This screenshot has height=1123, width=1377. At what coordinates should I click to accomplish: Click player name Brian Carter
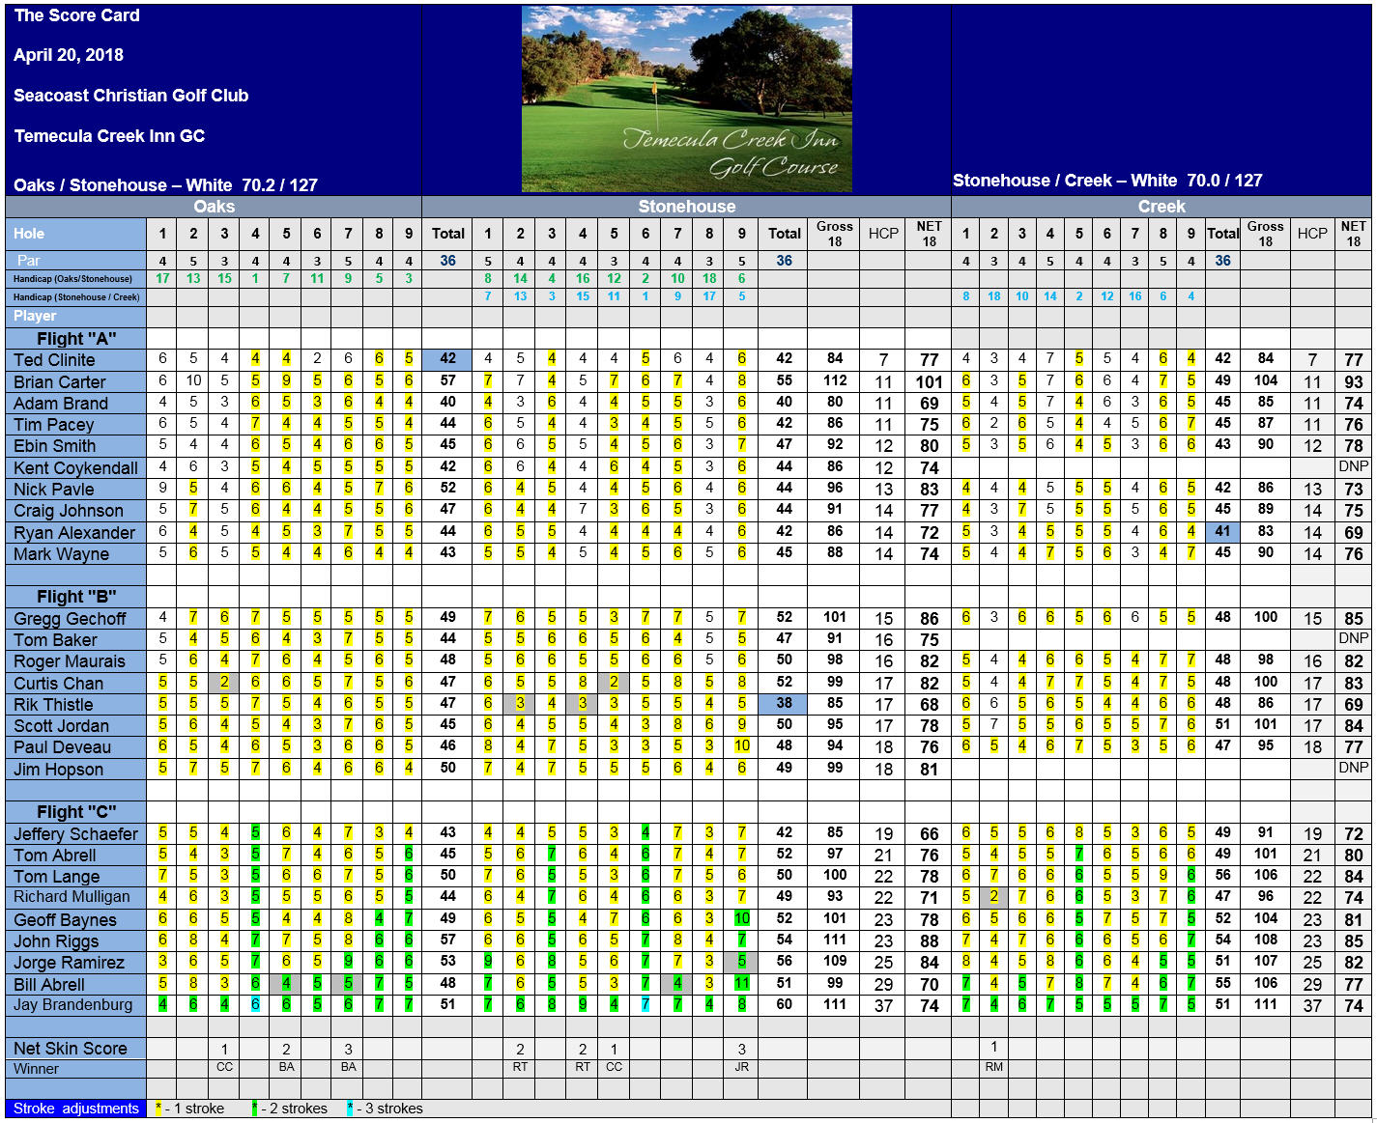(x=59, y=382)
